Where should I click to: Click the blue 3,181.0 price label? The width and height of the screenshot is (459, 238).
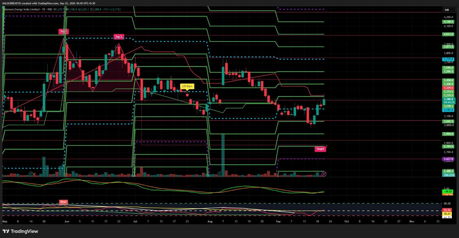coord(448,110)
